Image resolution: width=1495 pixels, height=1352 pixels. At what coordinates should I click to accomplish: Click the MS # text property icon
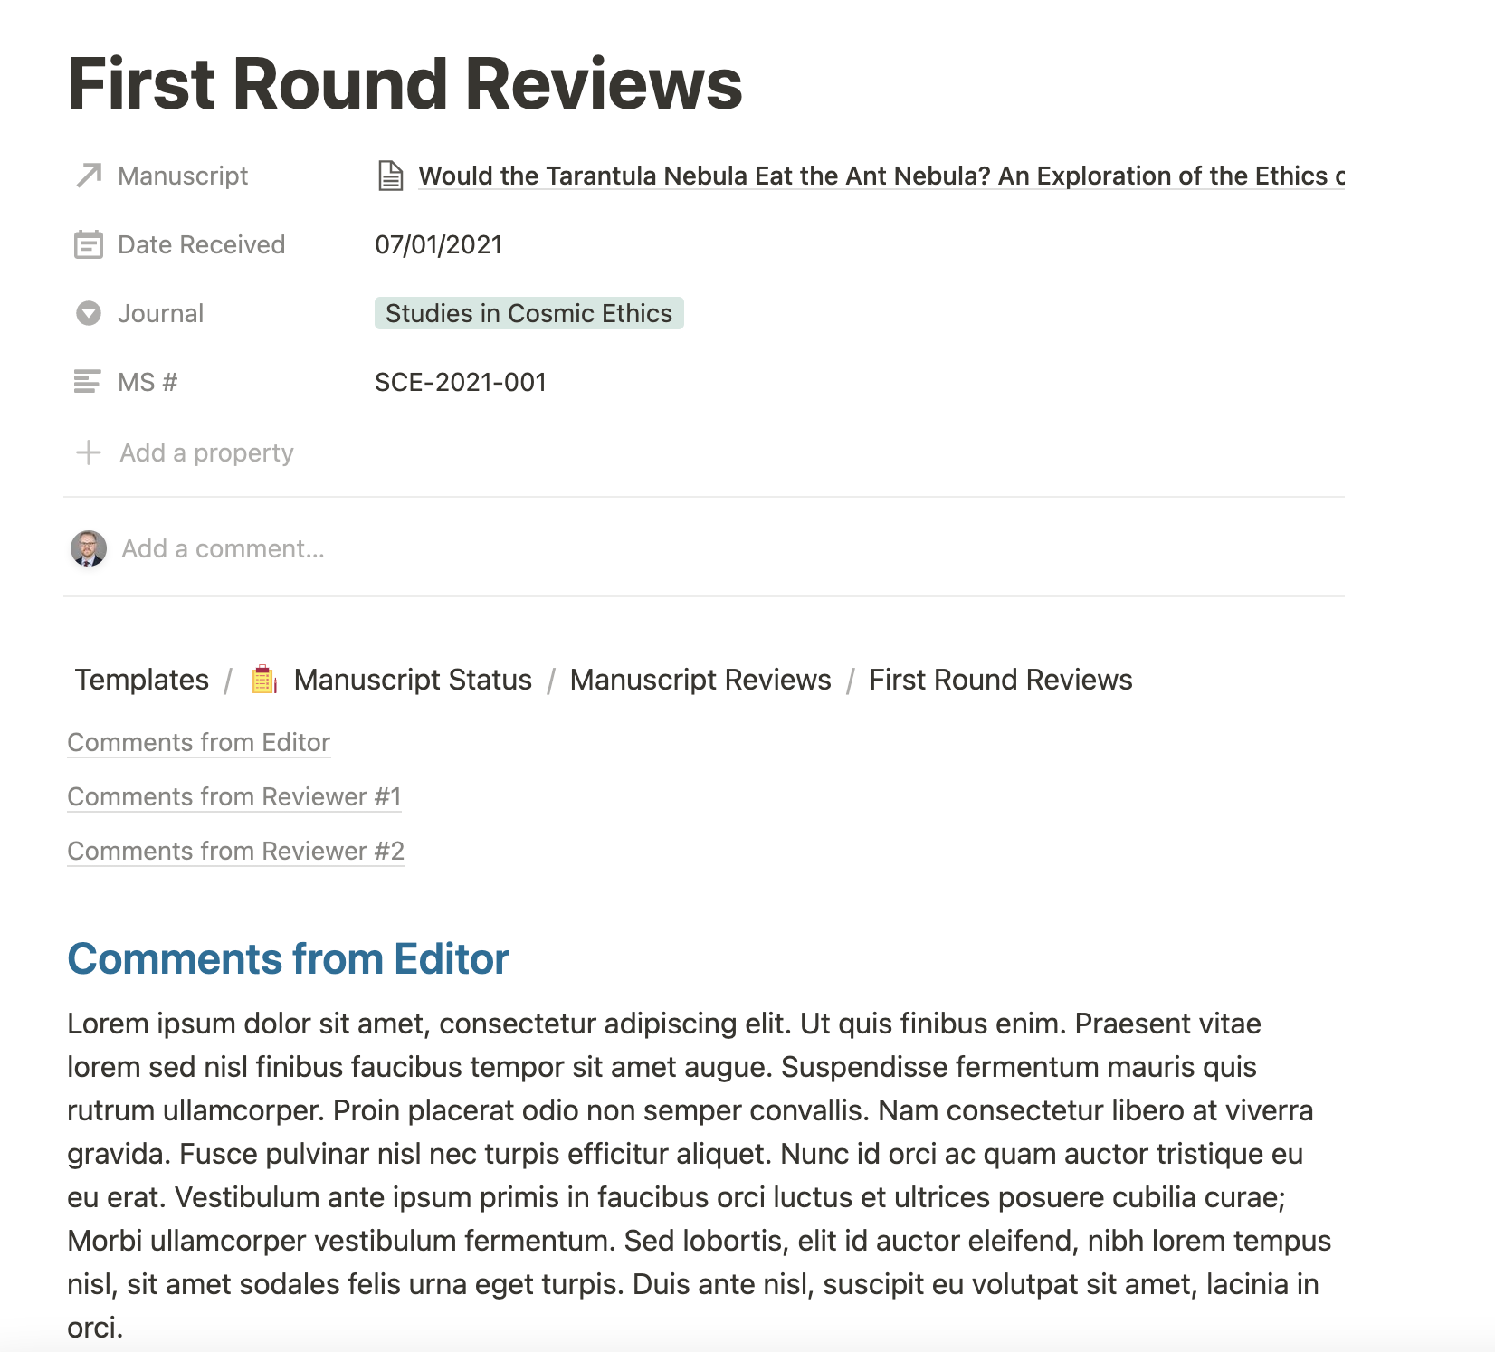point(87,382)
